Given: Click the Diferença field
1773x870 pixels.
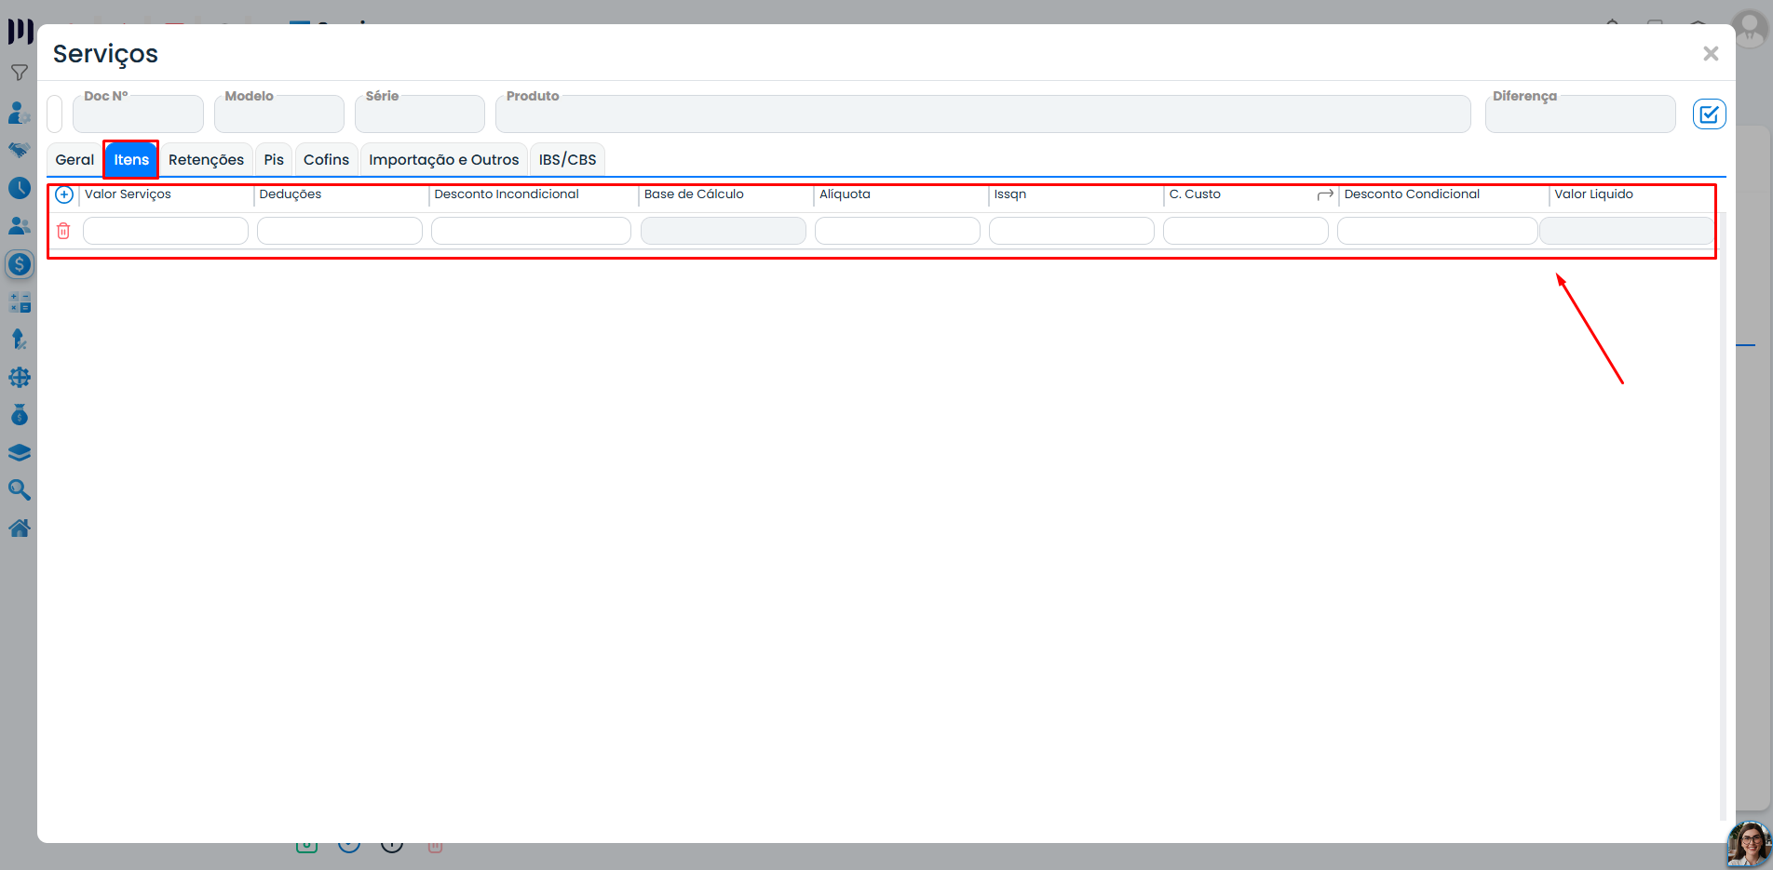Looking at the screenshot, I should click(1580, 114).
